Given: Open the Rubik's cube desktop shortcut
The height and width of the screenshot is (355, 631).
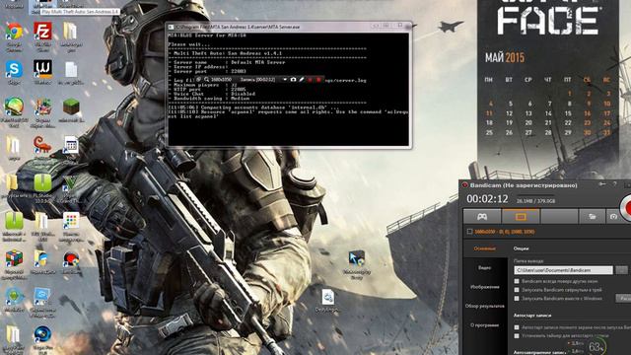Looking at the screenshot, I should pos(14,258).
